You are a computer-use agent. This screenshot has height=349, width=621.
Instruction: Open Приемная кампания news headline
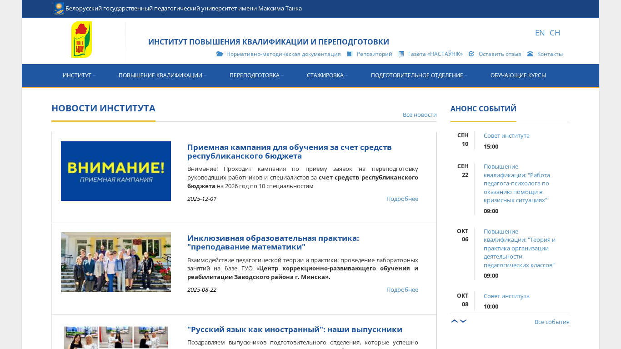tap(290, 152)
